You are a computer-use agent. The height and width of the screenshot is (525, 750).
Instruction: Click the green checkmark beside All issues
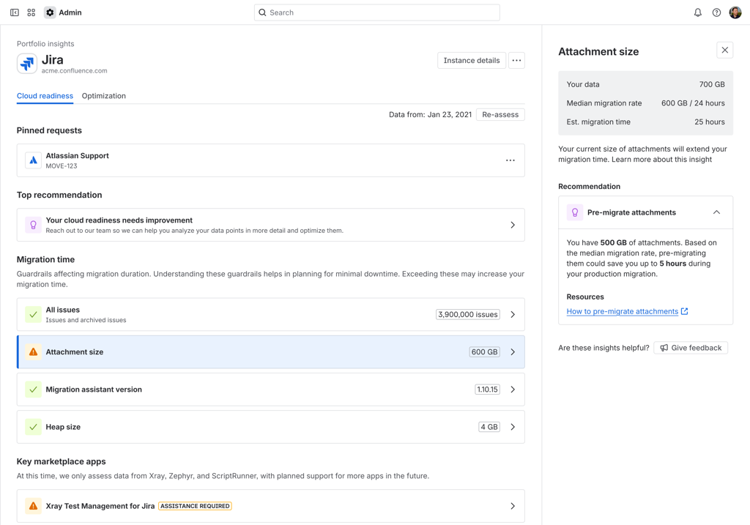33,313
